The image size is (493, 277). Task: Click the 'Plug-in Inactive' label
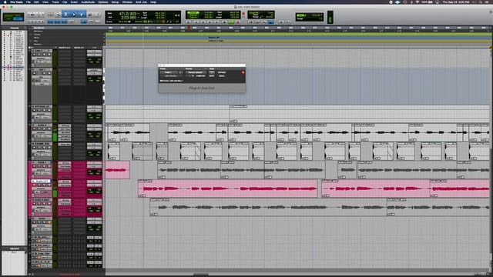(x=202, y=88)
